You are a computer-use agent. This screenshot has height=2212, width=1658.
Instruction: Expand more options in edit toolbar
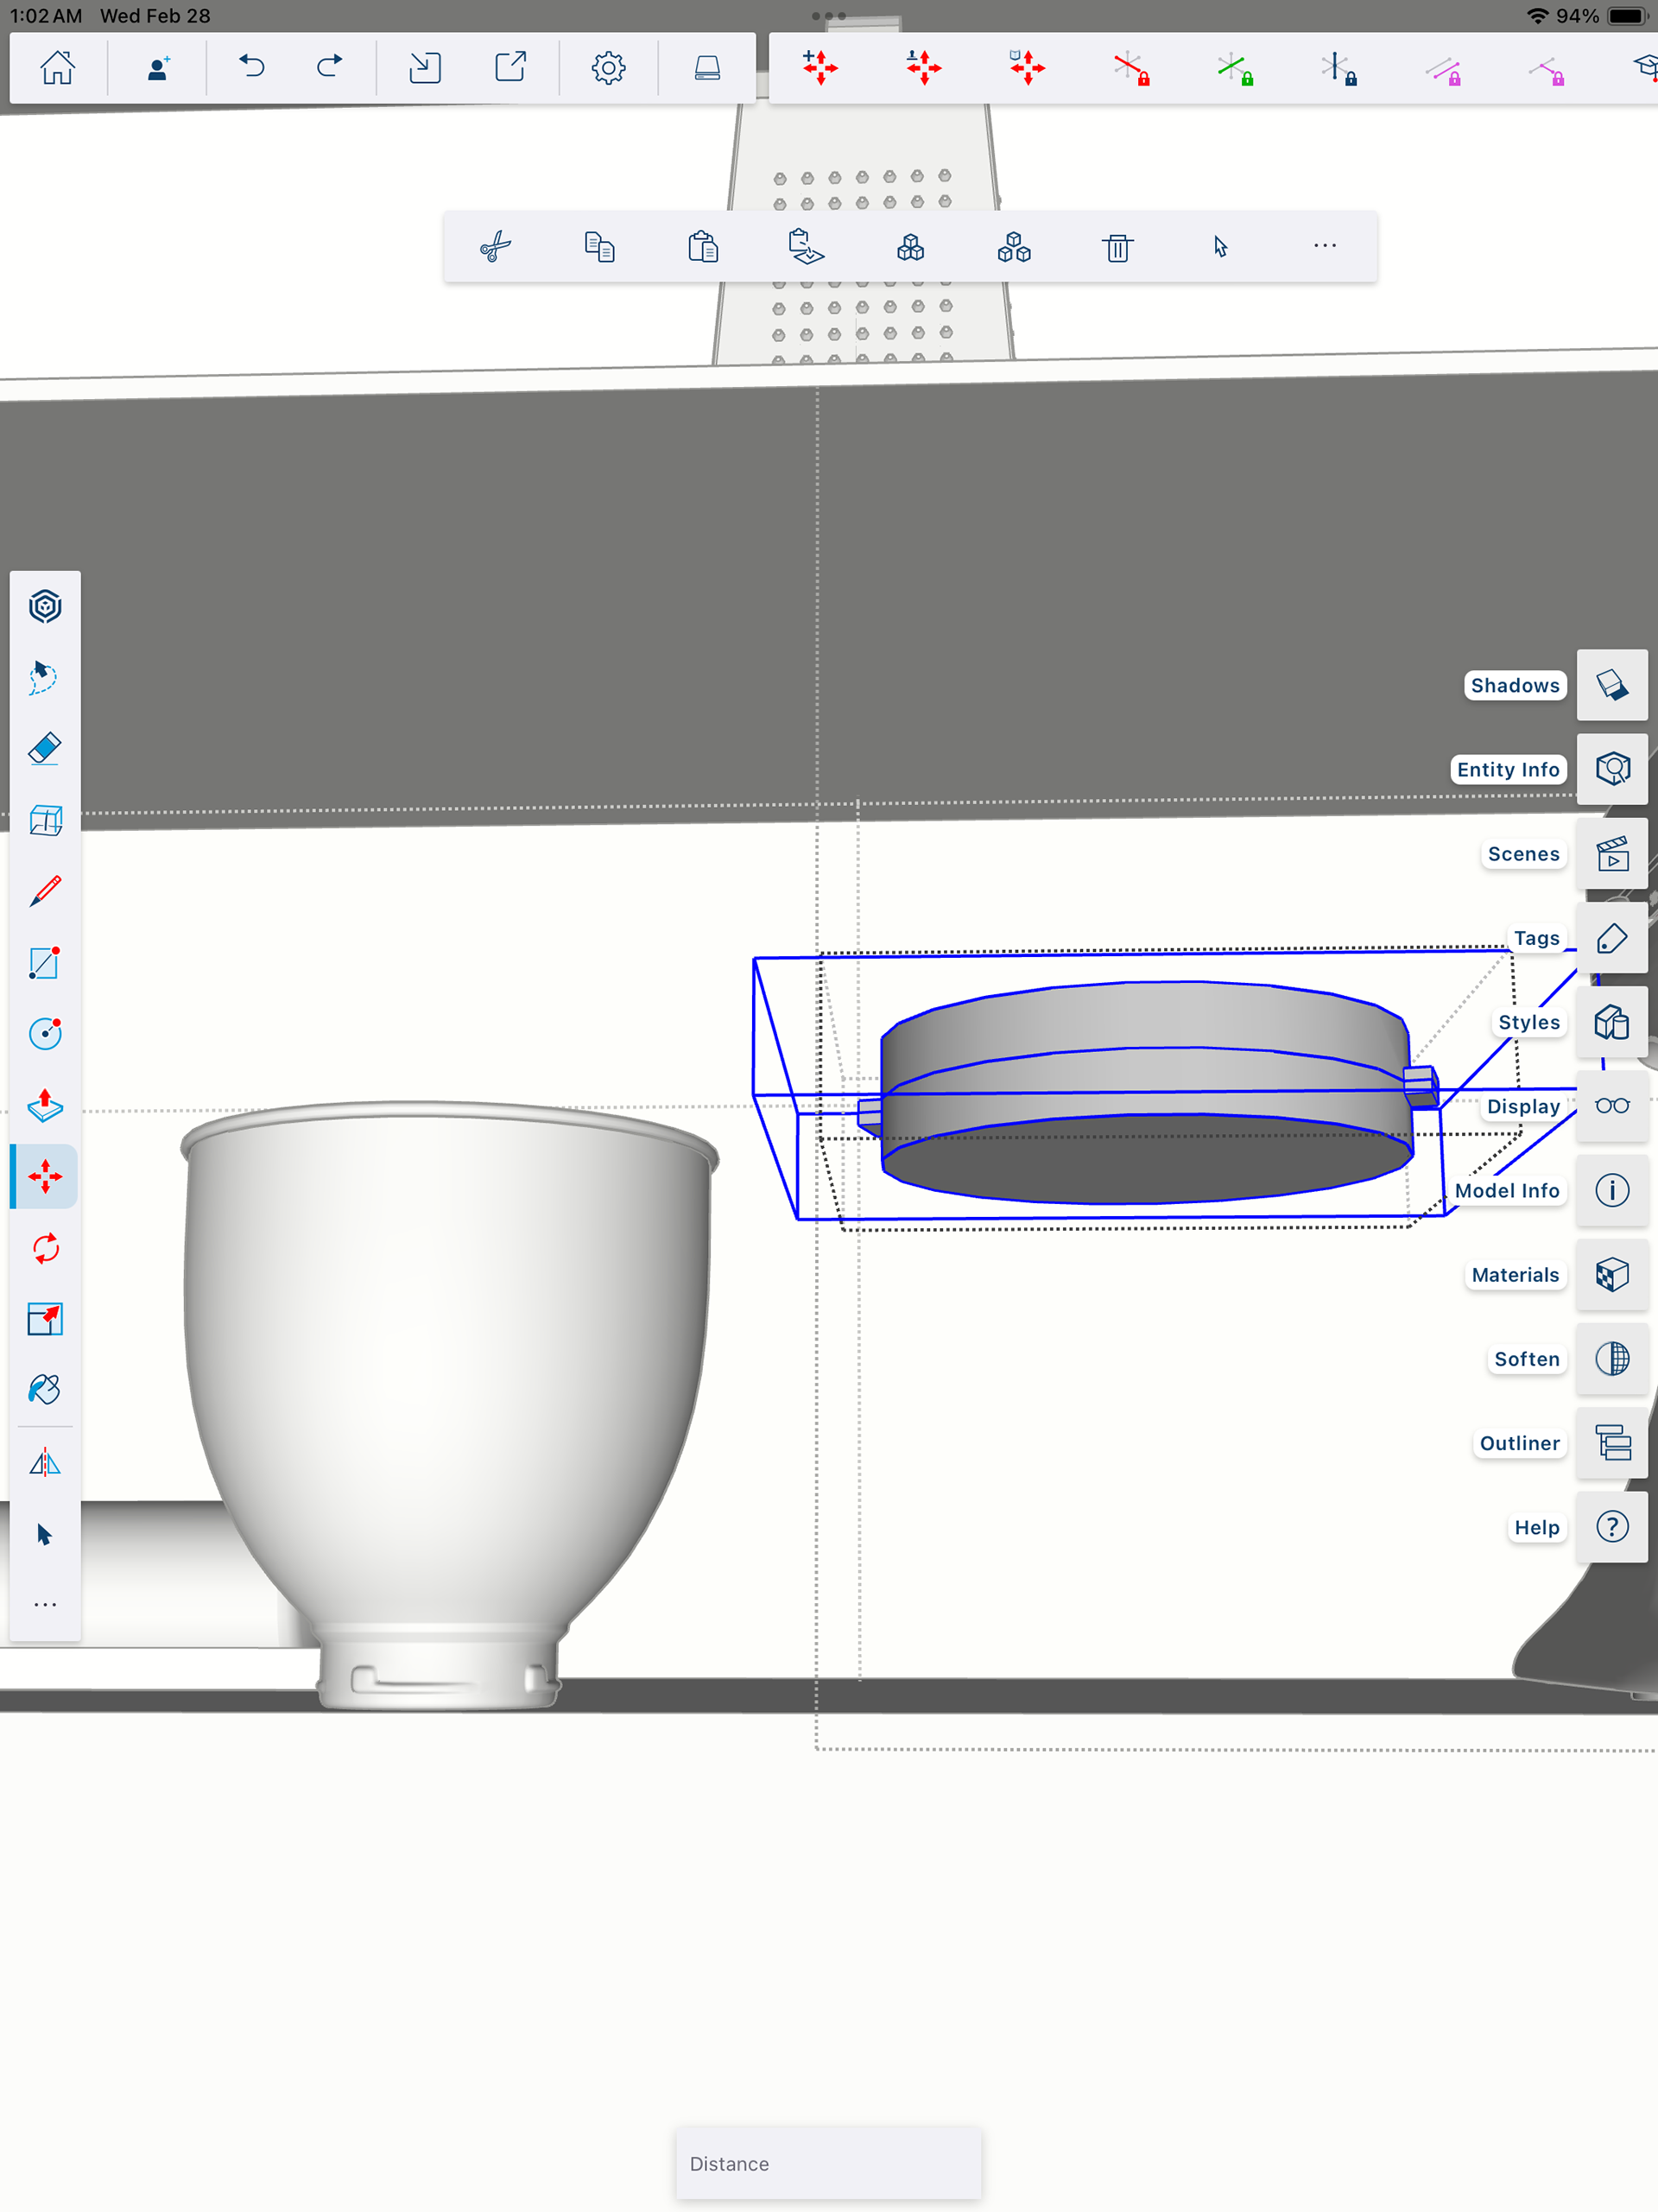(1324, 247)
